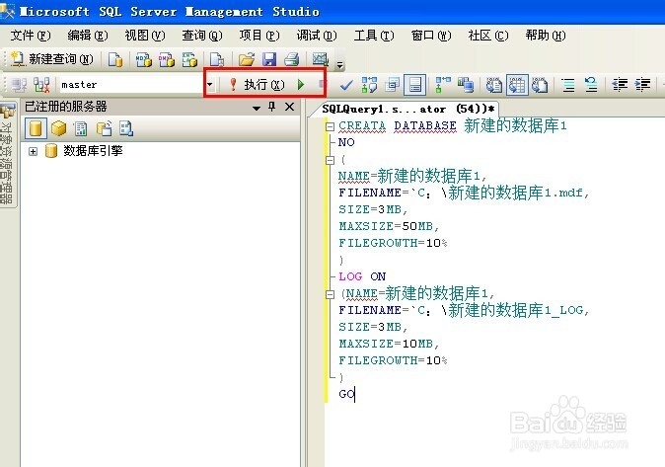Toggle IntelliSense Enabled toolbar button

click(x=414, y=85)
